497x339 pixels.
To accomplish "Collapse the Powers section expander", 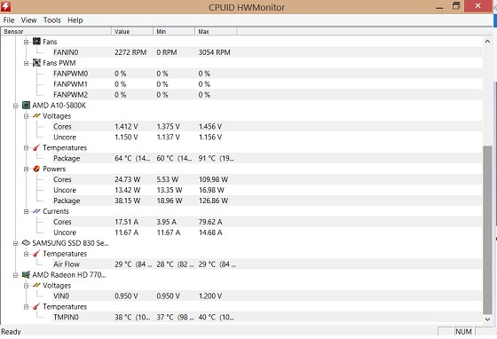I will 26,169.
